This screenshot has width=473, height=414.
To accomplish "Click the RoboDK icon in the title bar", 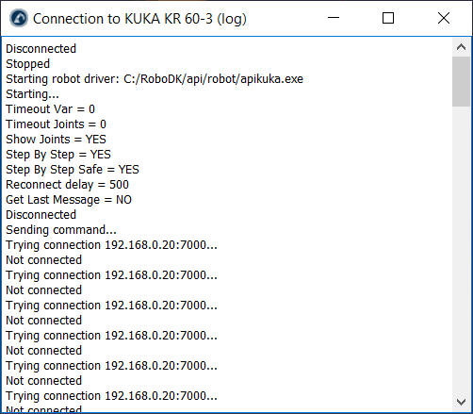I will pyautogui.click(x=19, y=18).
